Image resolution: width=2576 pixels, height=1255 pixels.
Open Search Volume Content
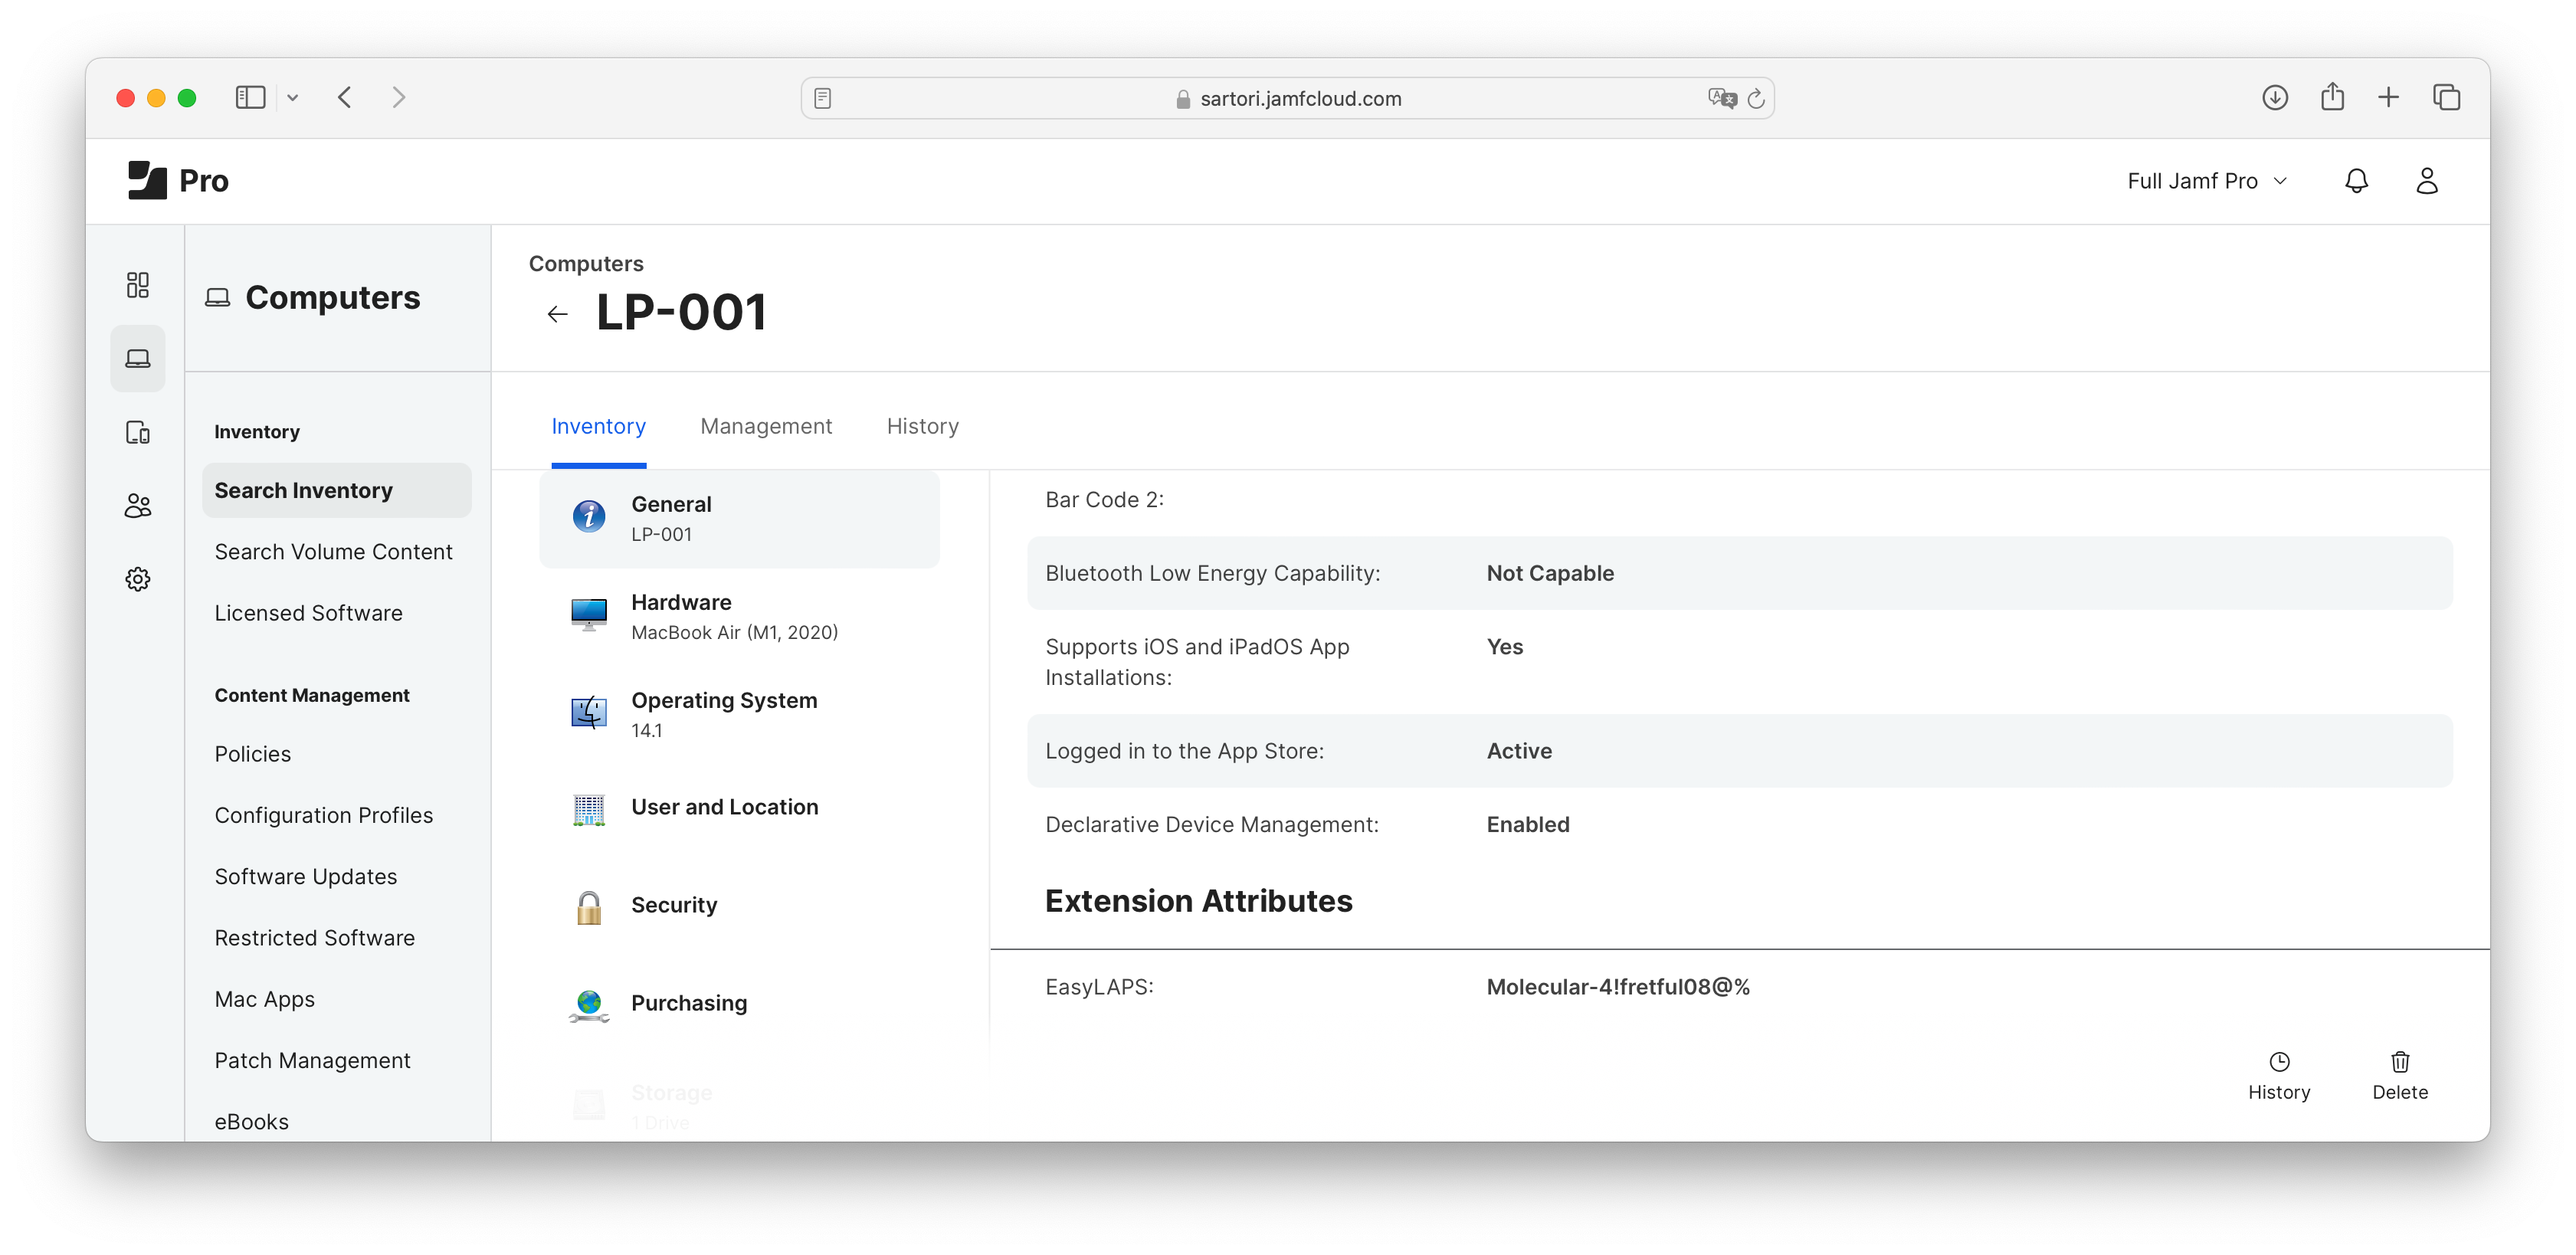333,551
